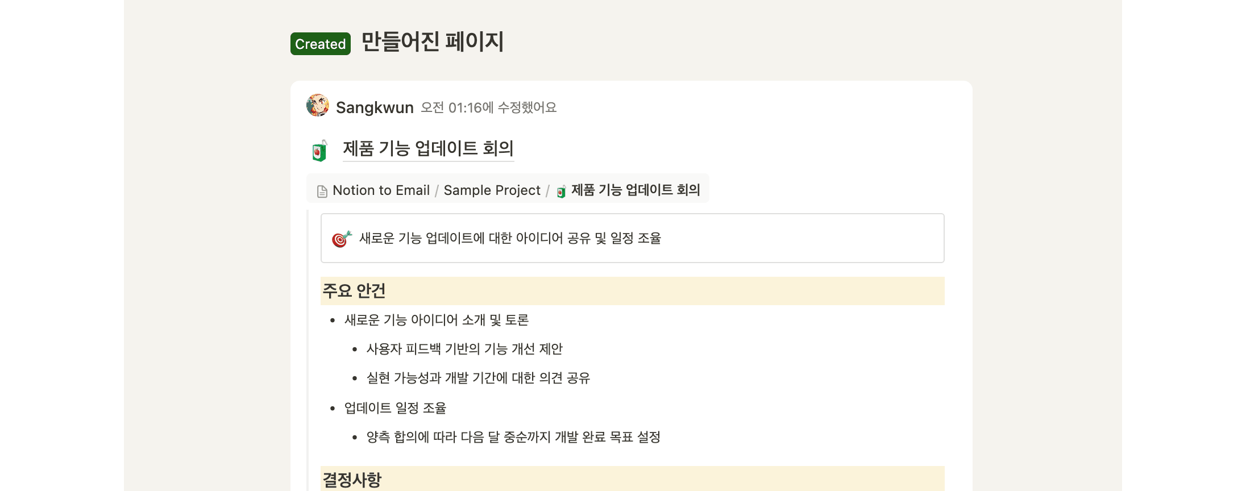1246x491 pixels.
Task: Click the target dart callout icon
Action: (342, 239)
